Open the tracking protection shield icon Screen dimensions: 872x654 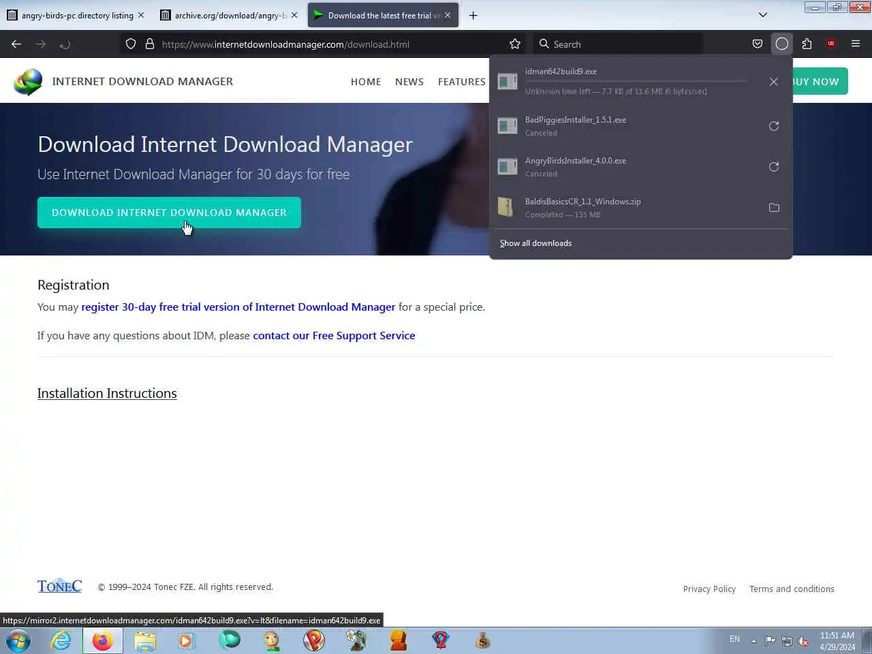[131, 44]
